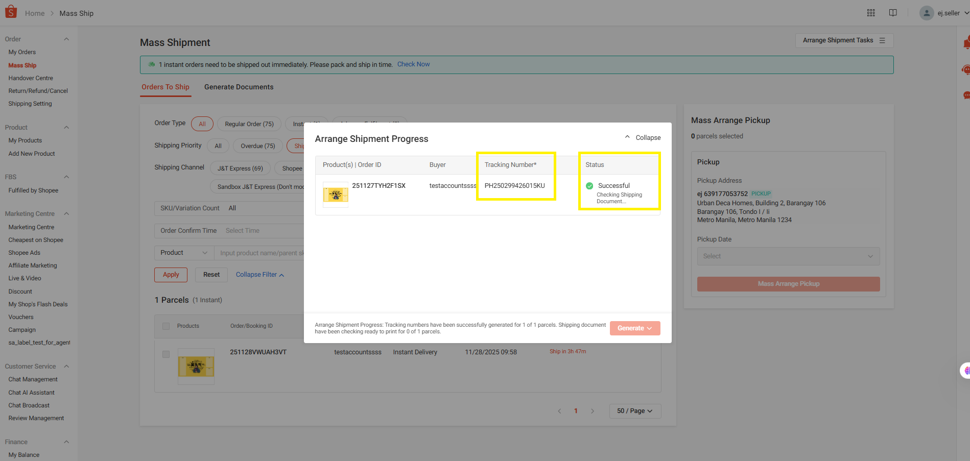
Task: Collapse the Marketing Centre sidebar section
Action: point(66,214)
